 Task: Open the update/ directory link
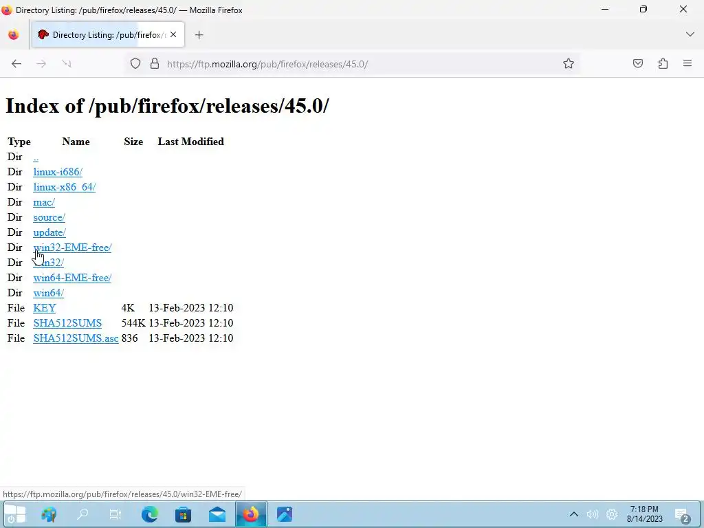[49, 232]
